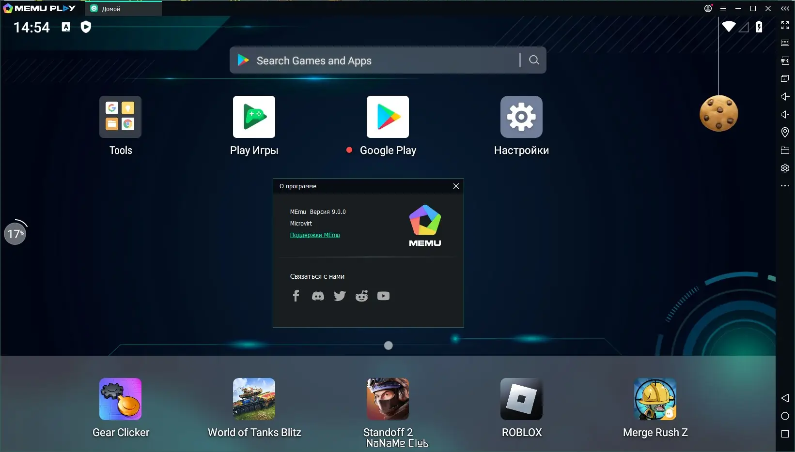Open MEmu Reddit community
Viewport: 795px width, 452px height.
361,296
